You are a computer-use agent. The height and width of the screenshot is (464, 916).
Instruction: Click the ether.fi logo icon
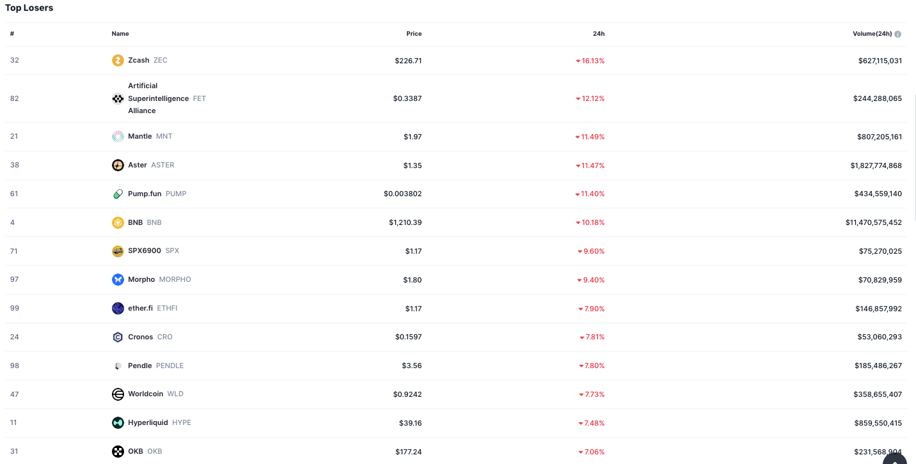click(118, 309)
